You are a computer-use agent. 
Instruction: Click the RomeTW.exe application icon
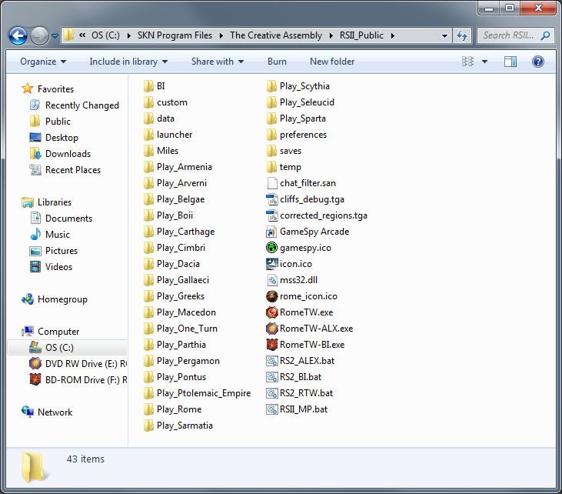pos(271,312)
